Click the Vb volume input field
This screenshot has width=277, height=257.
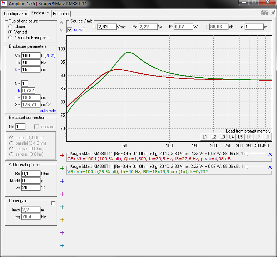(x=31, y=56)
